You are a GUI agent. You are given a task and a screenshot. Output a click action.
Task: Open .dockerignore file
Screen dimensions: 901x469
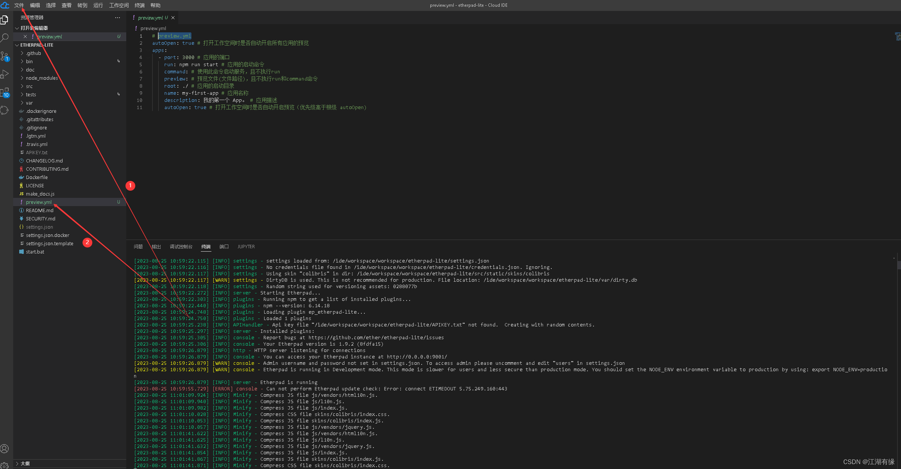pyautogui.click(x=70, y=111)
